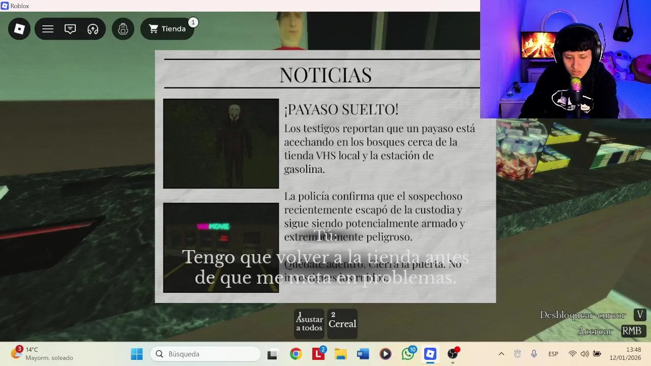Image resolution: width=651 pixels, height=366 pixels.
Task: Open the Roblox logo menu
Action: pos(19,29)
